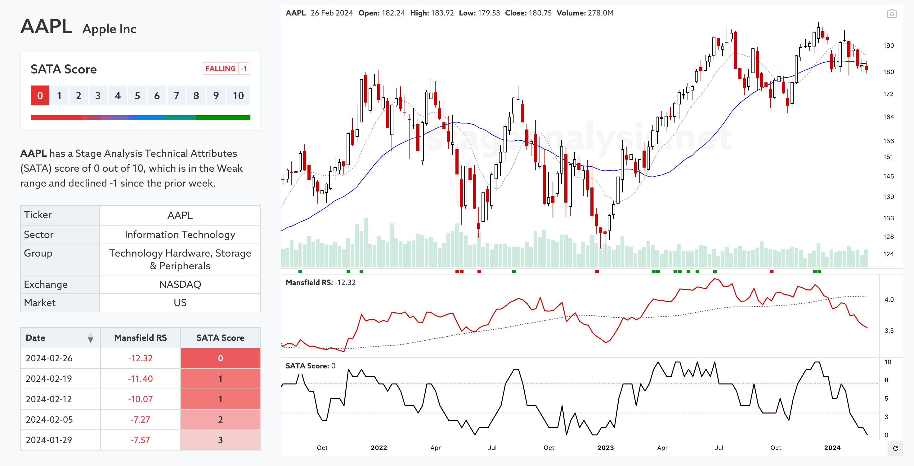Click the FALLING -1 status badge
Image resolution: width=914 pixels, height=466 pixels.
226,68
